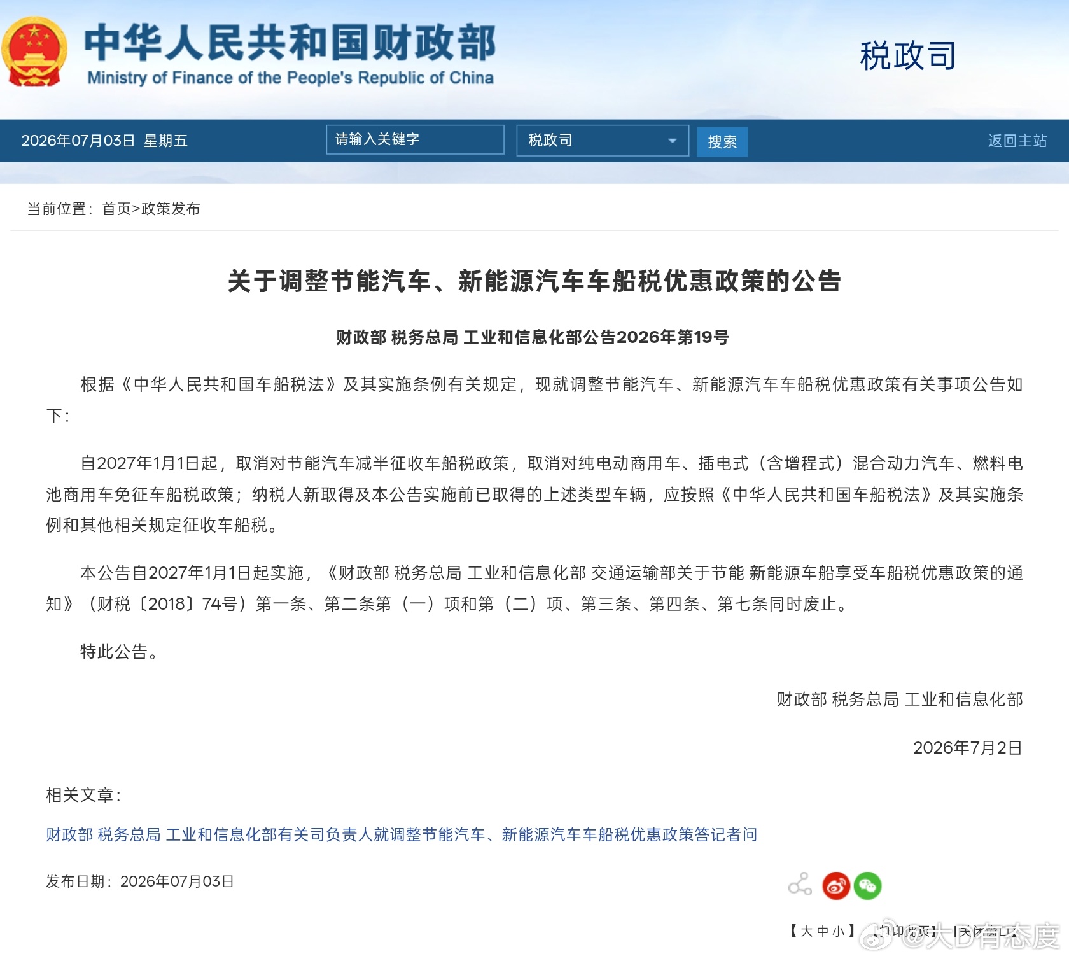Image resolution: width=1069 pixels, height=961 pixels.
Task: Click the 特此公告。 line
Action: (x=119, y=652)
